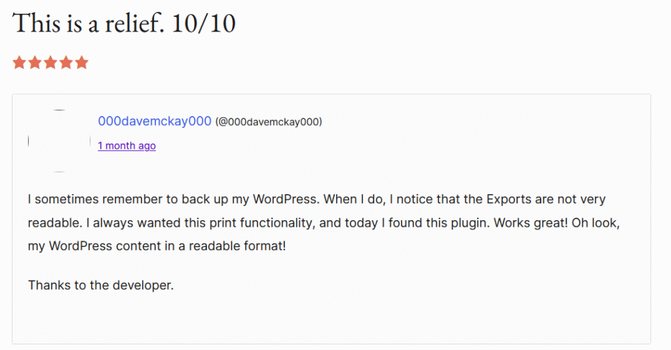671x350 pixels.
Task: Click the fourth star in the rating
Action: (x=66, y=63)
